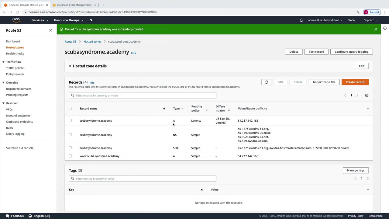Dismiss the green success banner

click(x=376, y=29)
